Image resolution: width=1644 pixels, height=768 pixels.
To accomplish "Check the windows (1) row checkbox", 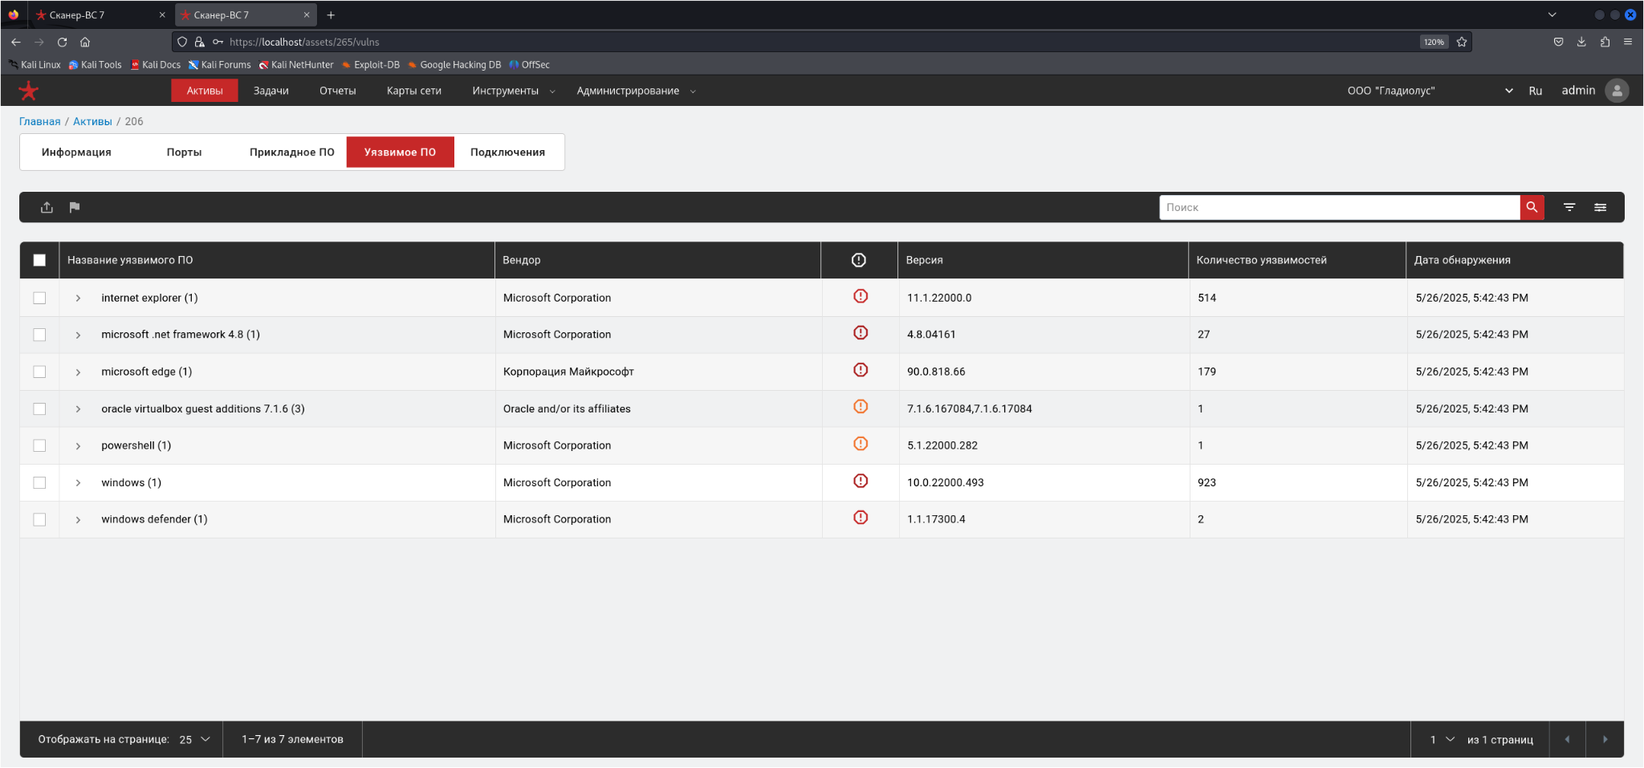I will click(39, 482).
